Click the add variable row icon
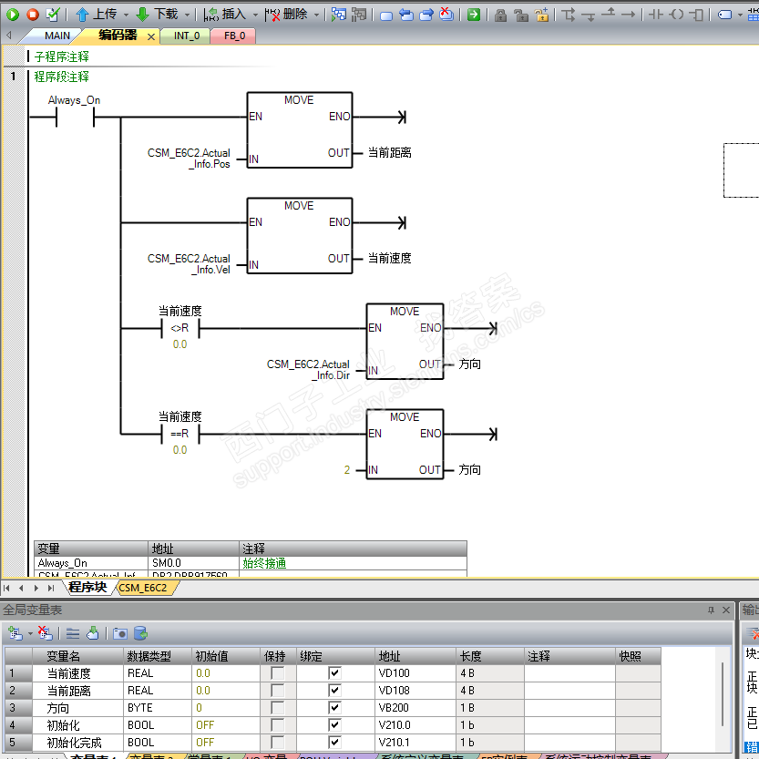This screenshot has height=759, width=759. pyautogui.click(x=15, y=633)
